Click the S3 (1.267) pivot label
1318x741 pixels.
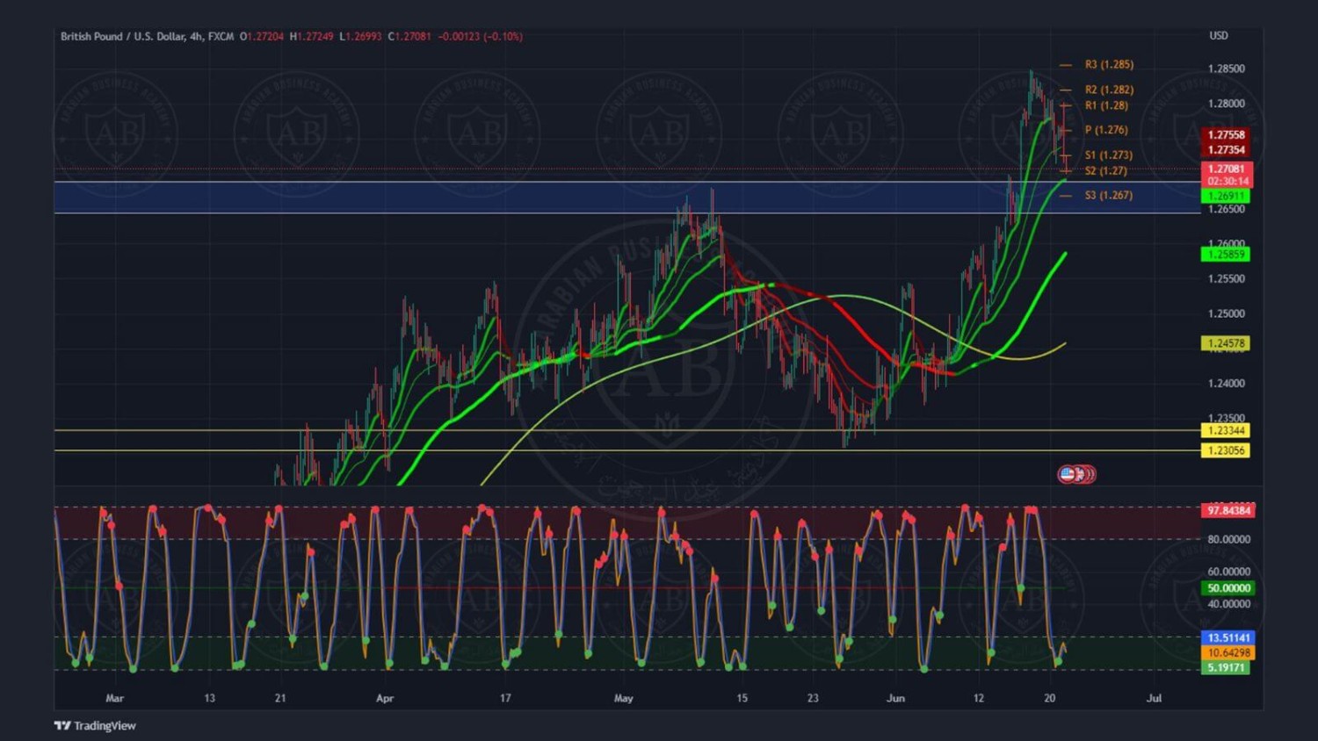point(1108,196)
